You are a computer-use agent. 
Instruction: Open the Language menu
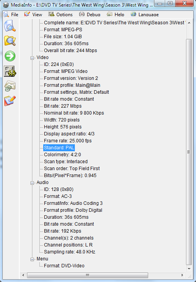[145, 14]
